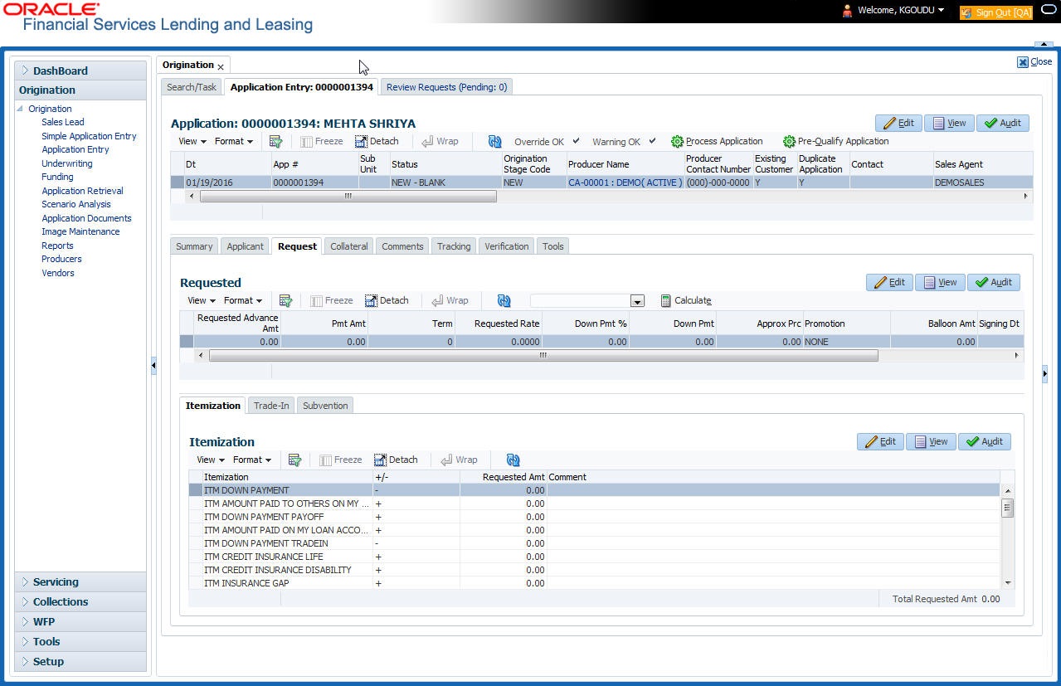Click the refresh icon in Requested toolbar
Viewport: 1061px width, 686px height.
click(x=504, y=300)
